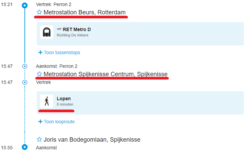This screenshot has width=244, height=154.
Task: Click the small RET logo
Action: 59,29
